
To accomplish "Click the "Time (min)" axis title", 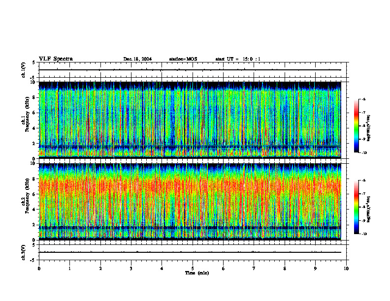I will (x=197, y=273).
